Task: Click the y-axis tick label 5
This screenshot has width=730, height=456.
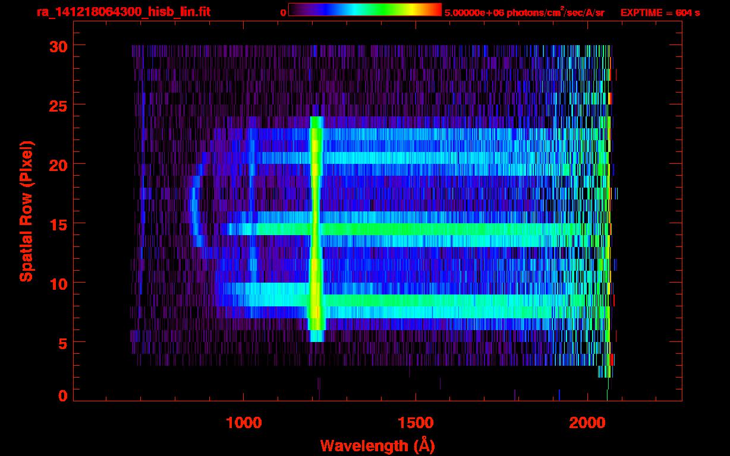Action: [x=62, y=343]
